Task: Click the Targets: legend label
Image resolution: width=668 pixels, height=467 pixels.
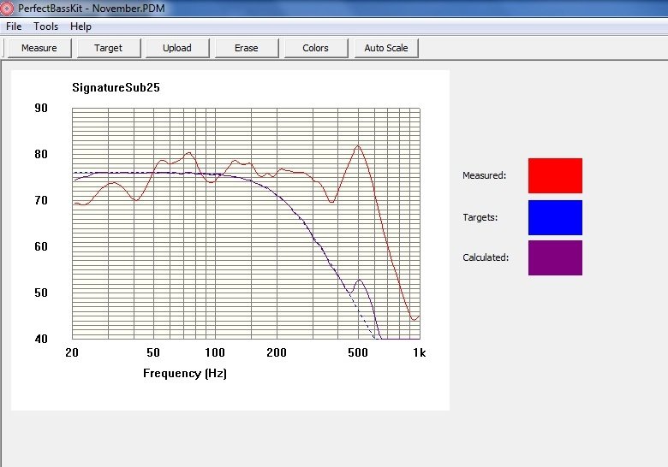Action: (x=480, y=217)
